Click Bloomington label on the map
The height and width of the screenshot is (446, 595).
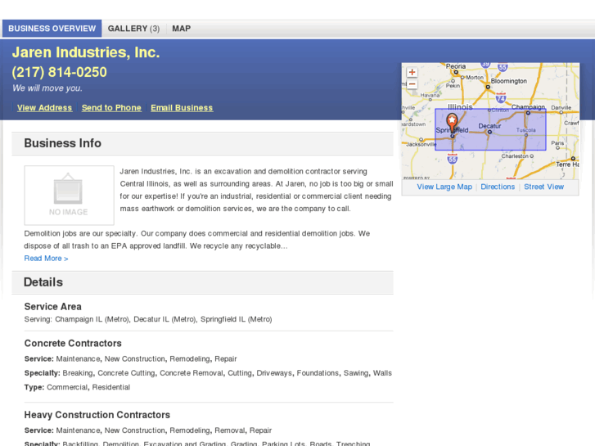tap(509, 81)
